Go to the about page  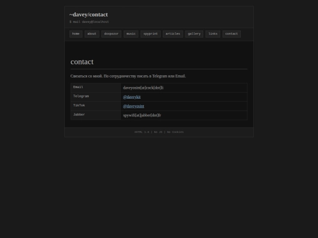click(x=92, y=34)
